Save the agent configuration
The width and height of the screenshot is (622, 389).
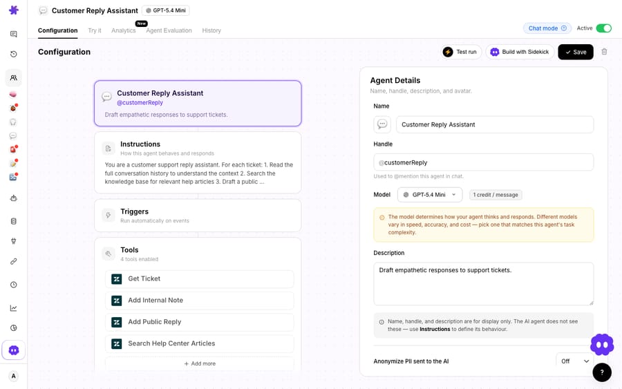[576, 52]
